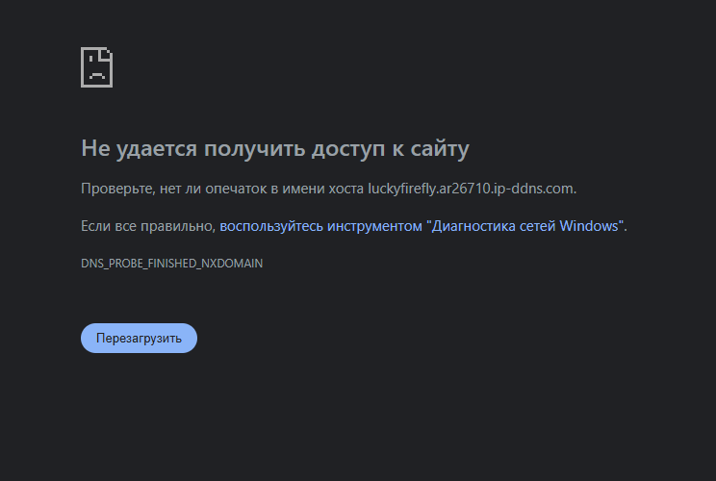Screen dimensions: 716x481
Task: Click the sad page error icon
Action: tap(97, 67)
